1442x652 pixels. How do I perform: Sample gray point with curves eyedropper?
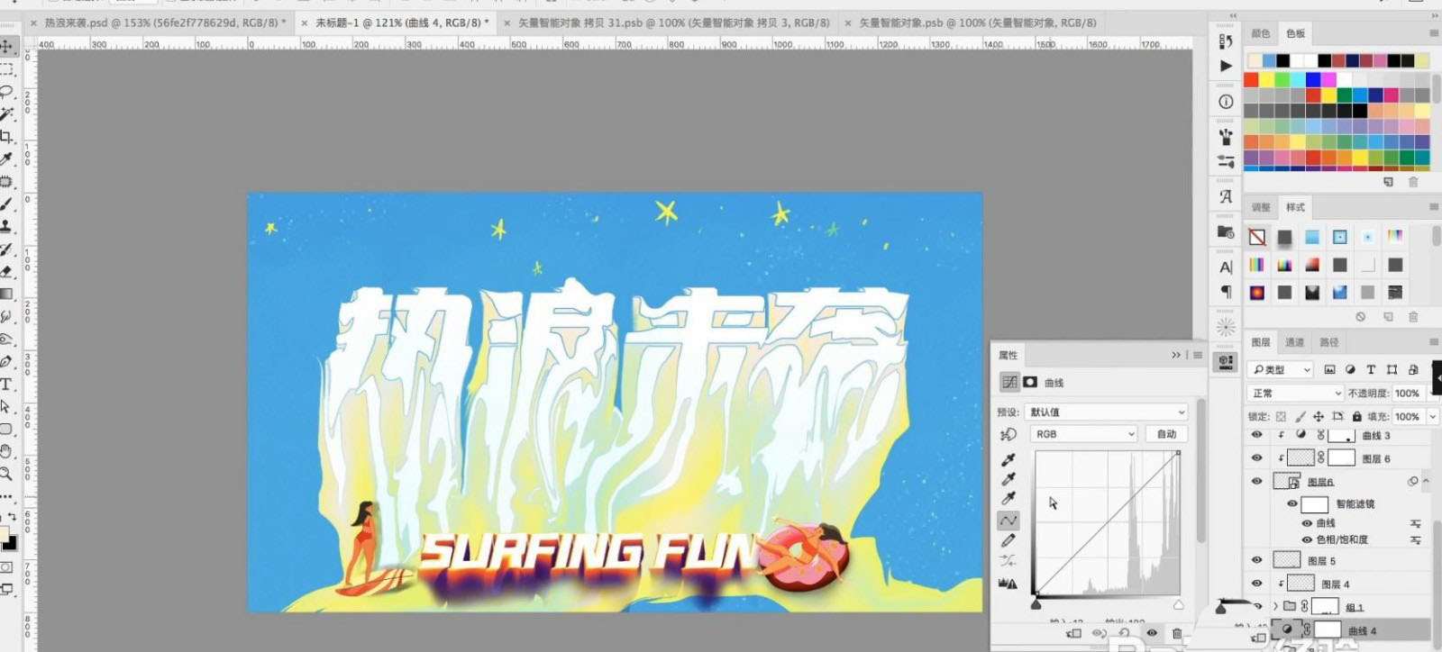(x=1008, y=479)
